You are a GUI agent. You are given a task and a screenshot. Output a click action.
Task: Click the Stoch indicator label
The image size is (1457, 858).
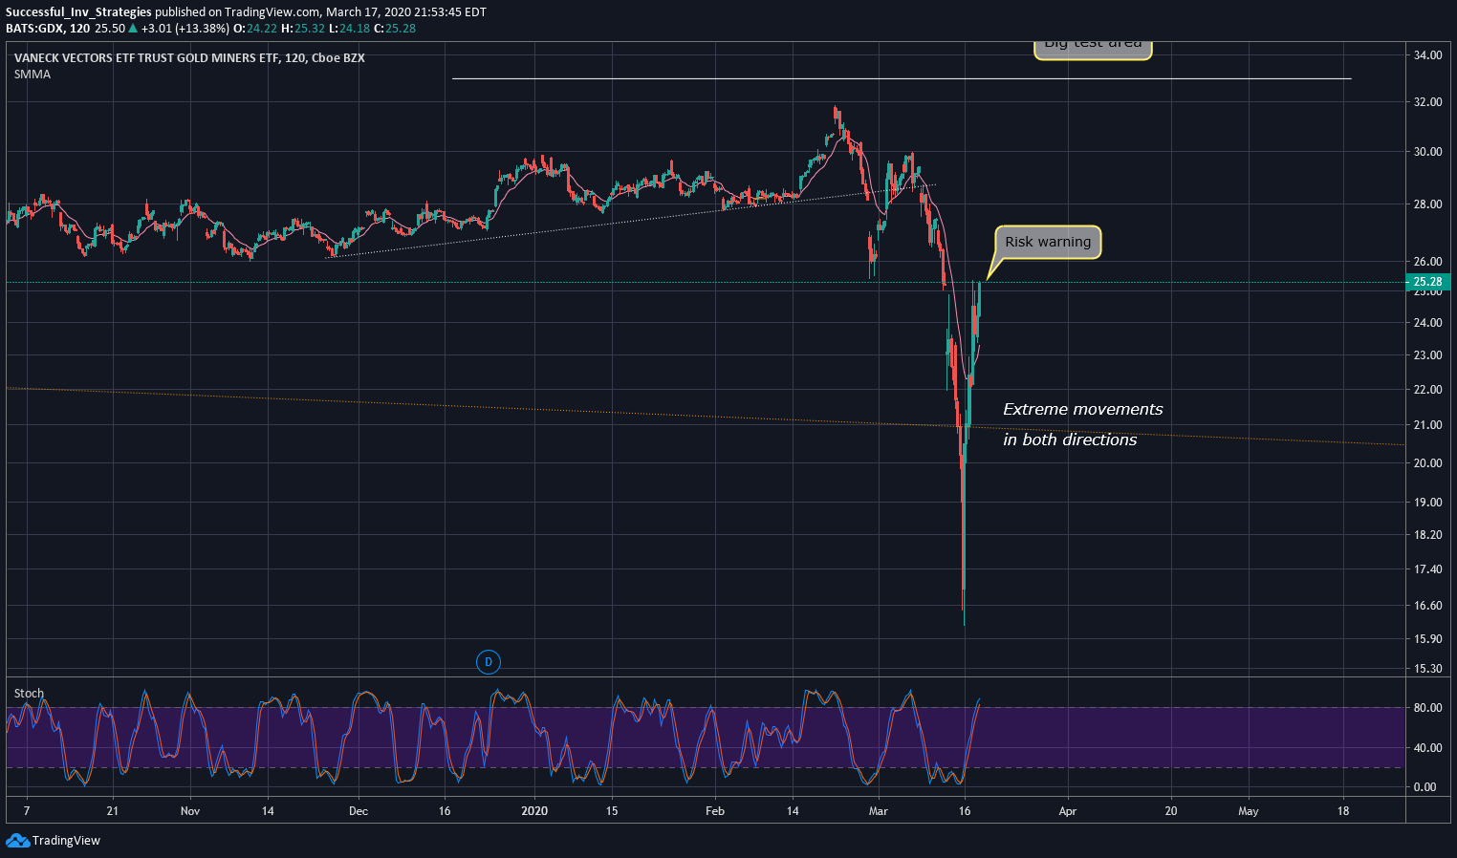(29, 693)
